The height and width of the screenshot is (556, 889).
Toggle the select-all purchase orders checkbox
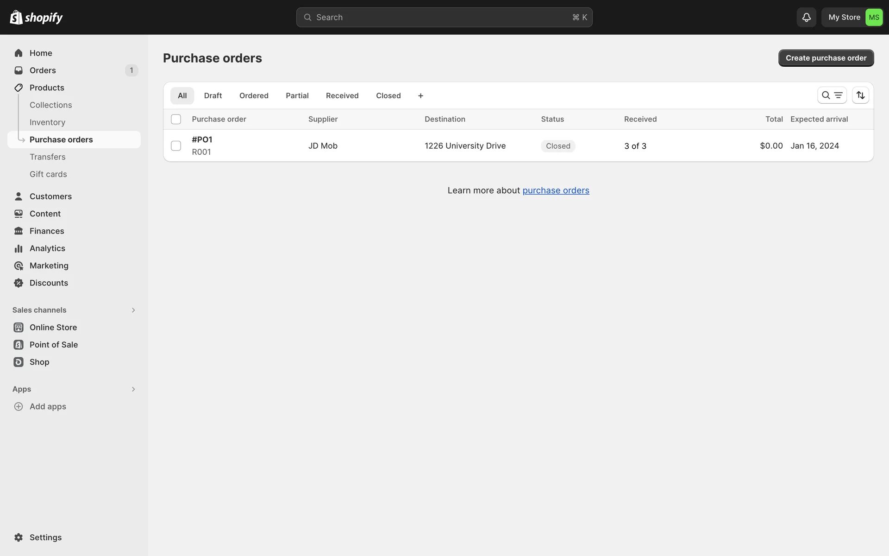coord(176,119)
